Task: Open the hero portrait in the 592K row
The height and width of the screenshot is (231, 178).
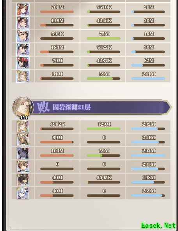Action: pyautogui.click(x=23, y=36)
